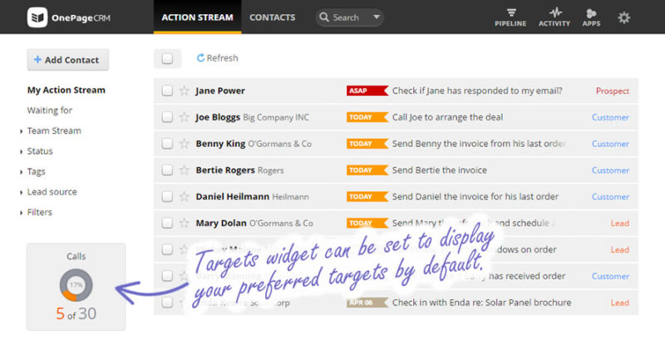Click 'Check in with Enda' action text
The width and height of the screenshot is (665, 345).
coord(482,303)
